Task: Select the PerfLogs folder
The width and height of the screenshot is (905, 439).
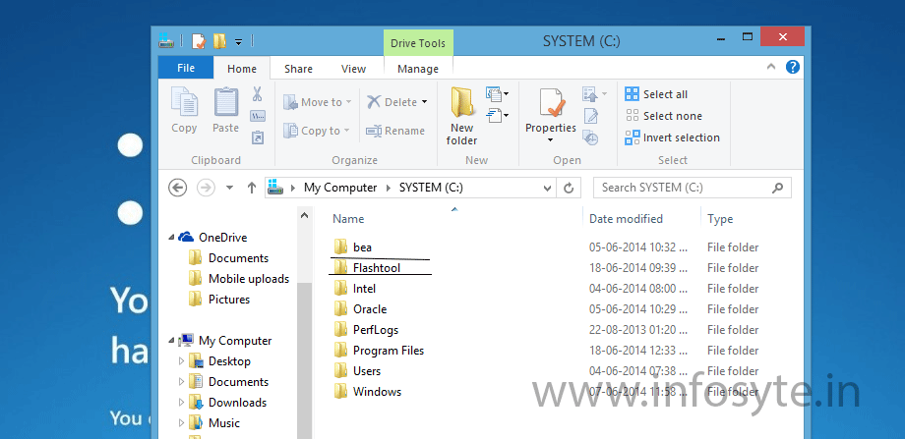Action: click(x=366, y=330)
